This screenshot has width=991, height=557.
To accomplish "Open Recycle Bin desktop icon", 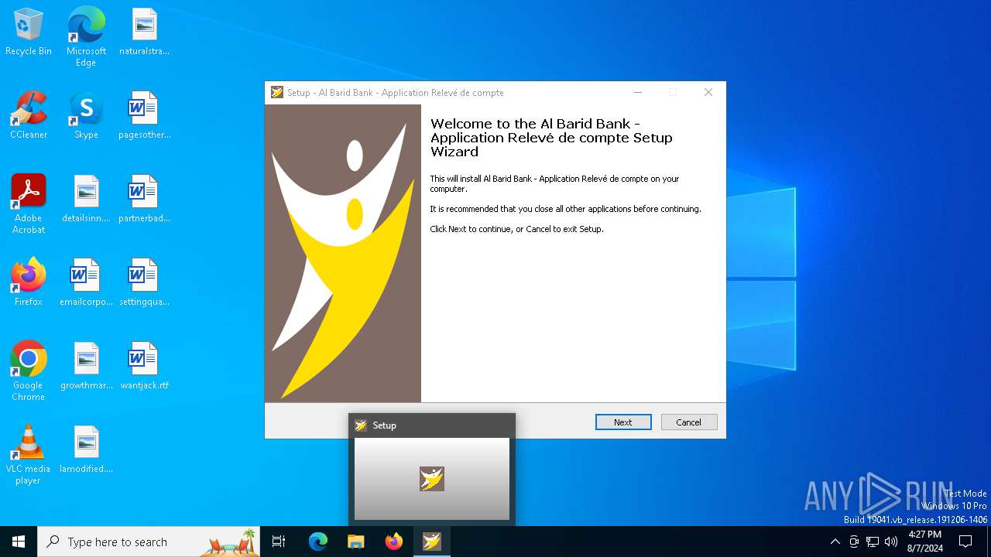I will (29, 32).
